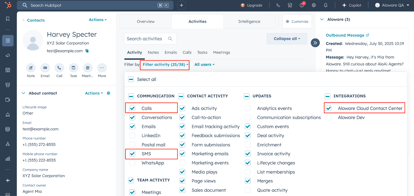Check the Postal mail checkbox

(132, 145)
